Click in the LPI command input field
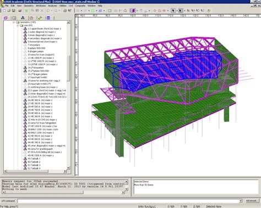Viewport: 261px width, 208px height. [128, 201]
